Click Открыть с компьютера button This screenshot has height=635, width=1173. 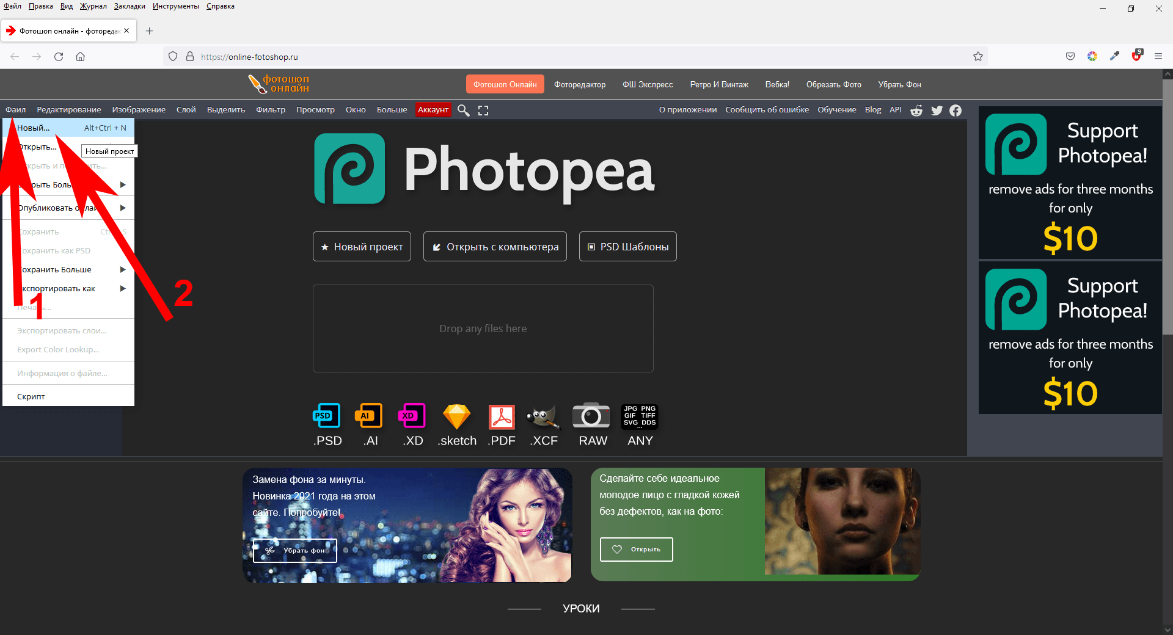pyautogui.click(x=495, y=247)
